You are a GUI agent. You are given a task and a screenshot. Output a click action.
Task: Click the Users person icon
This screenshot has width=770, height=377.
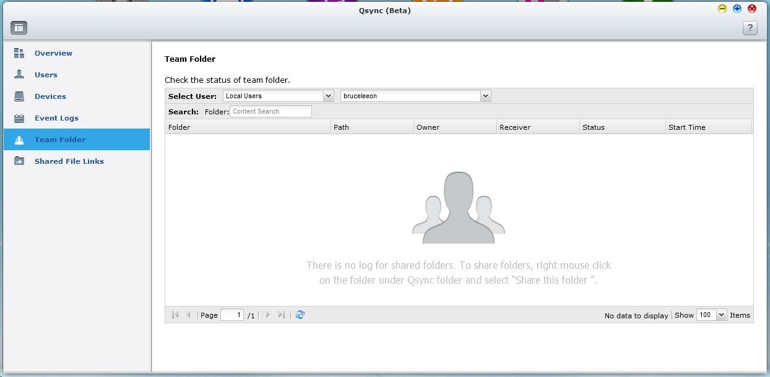(x=19, y=75)
